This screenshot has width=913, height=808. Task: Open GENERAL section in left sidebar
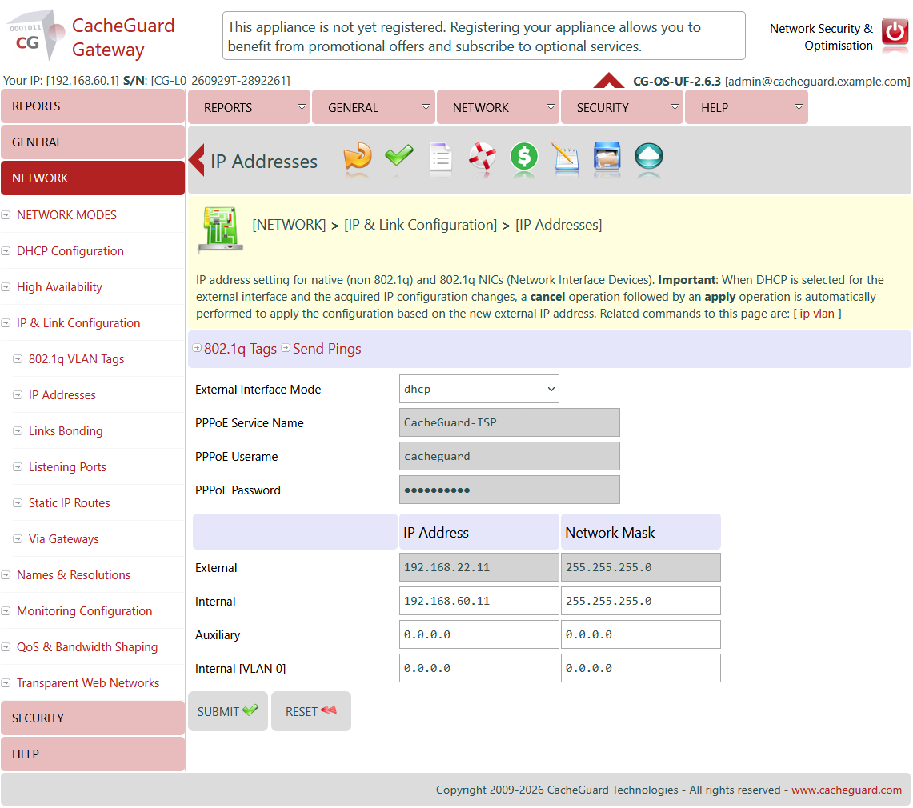[x=93, y=142]
